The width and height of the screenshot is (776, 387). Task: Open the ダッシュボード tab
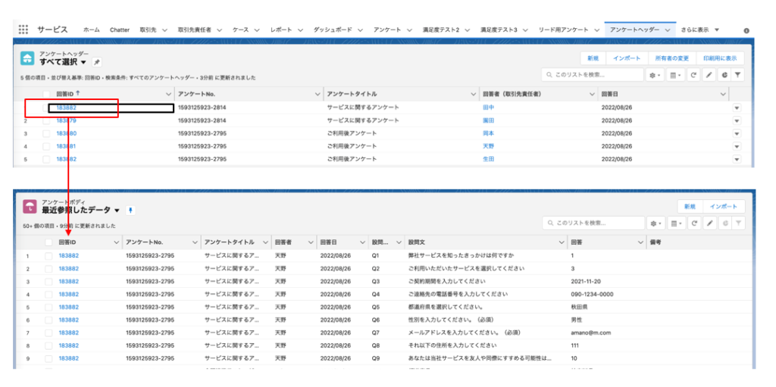333,30
